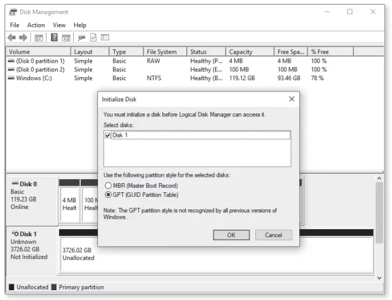Click the 119.12 GB capacity cell
Screen dimensions: 392x300
pyautogui.click(x=242, y=78)
